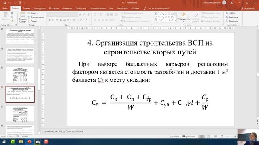
Task: Copy selection with the copy icon
Action: pyautogui.click(x=12, y=17)
